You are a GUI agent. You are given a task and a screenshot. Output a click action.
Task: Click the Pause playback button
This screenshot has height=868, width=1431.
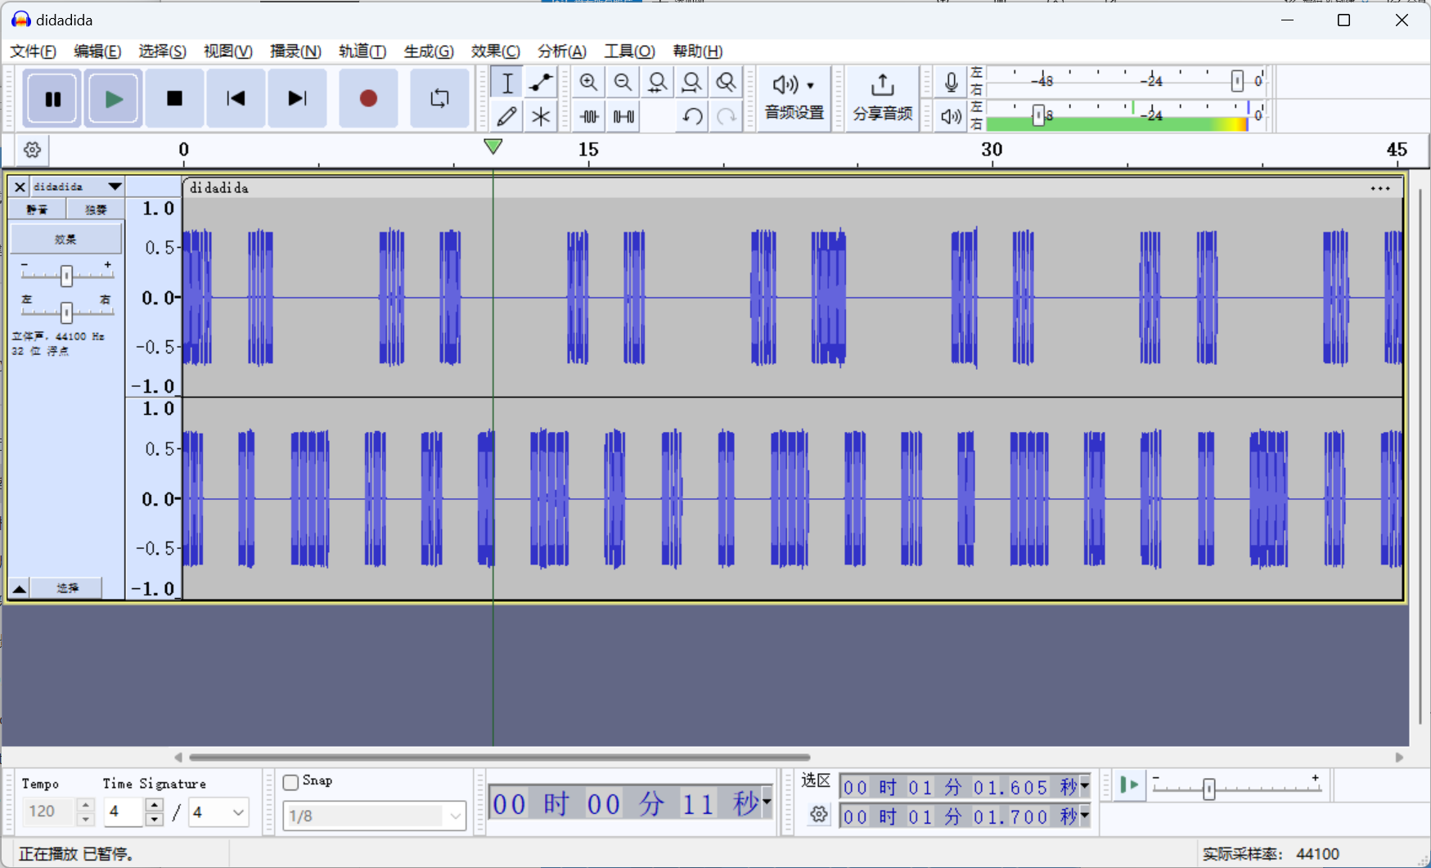[x=52, y=99]
